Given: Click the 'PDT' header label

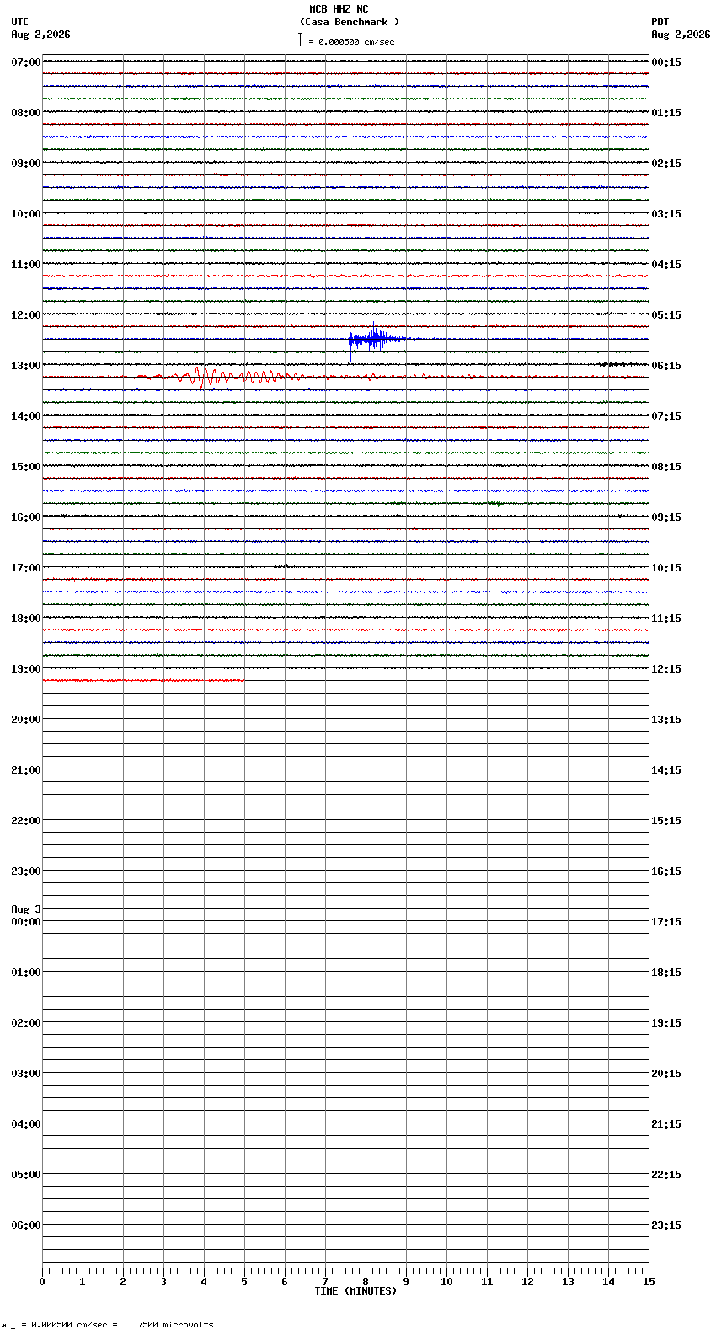Looking at the screenshot, I should click(x=660, y=22).
